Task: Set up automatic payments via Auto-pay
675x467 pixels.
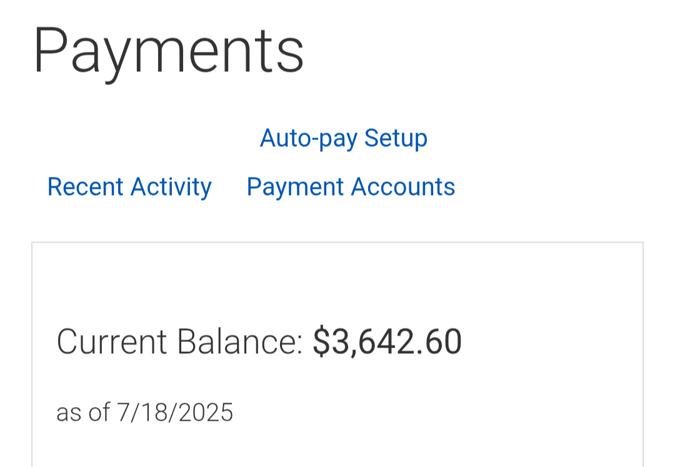Action: (343, 138)
